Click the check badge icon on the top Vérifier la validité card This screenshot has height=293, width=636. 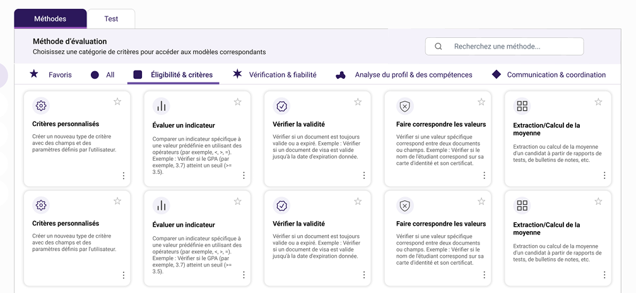point(281,106)
